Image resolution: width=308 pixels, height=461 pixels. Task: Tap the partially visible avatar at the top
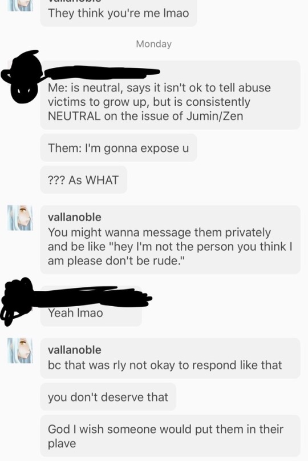click(21, 5)
